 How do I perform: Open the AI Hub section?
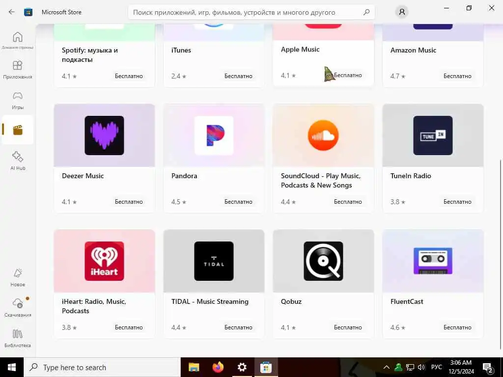18,161
